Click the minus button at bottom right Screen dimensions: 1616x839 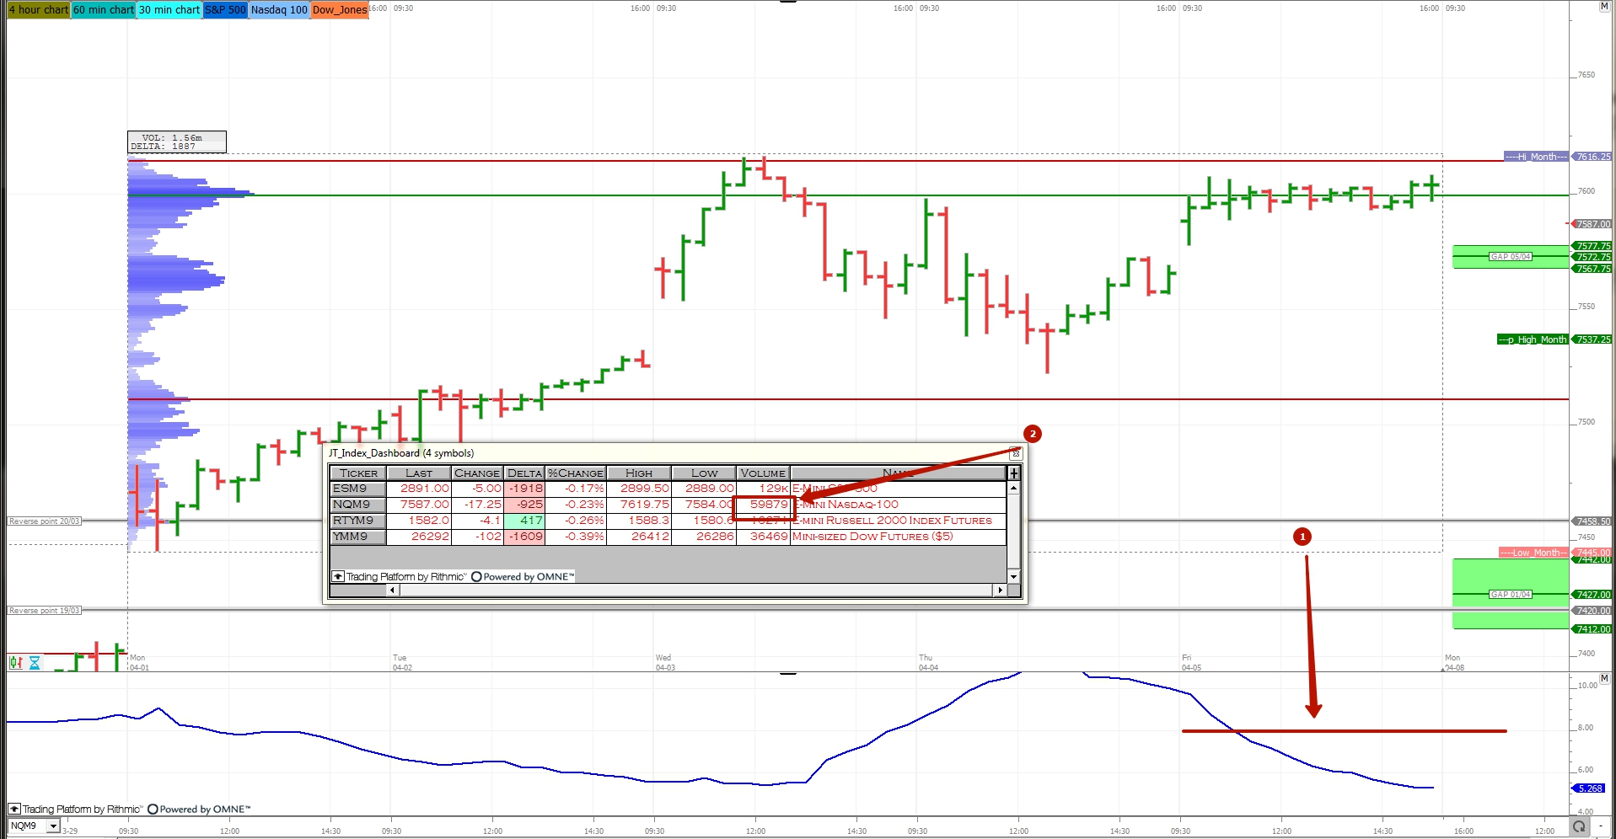pyautogui.click(x=1601, y=826)
